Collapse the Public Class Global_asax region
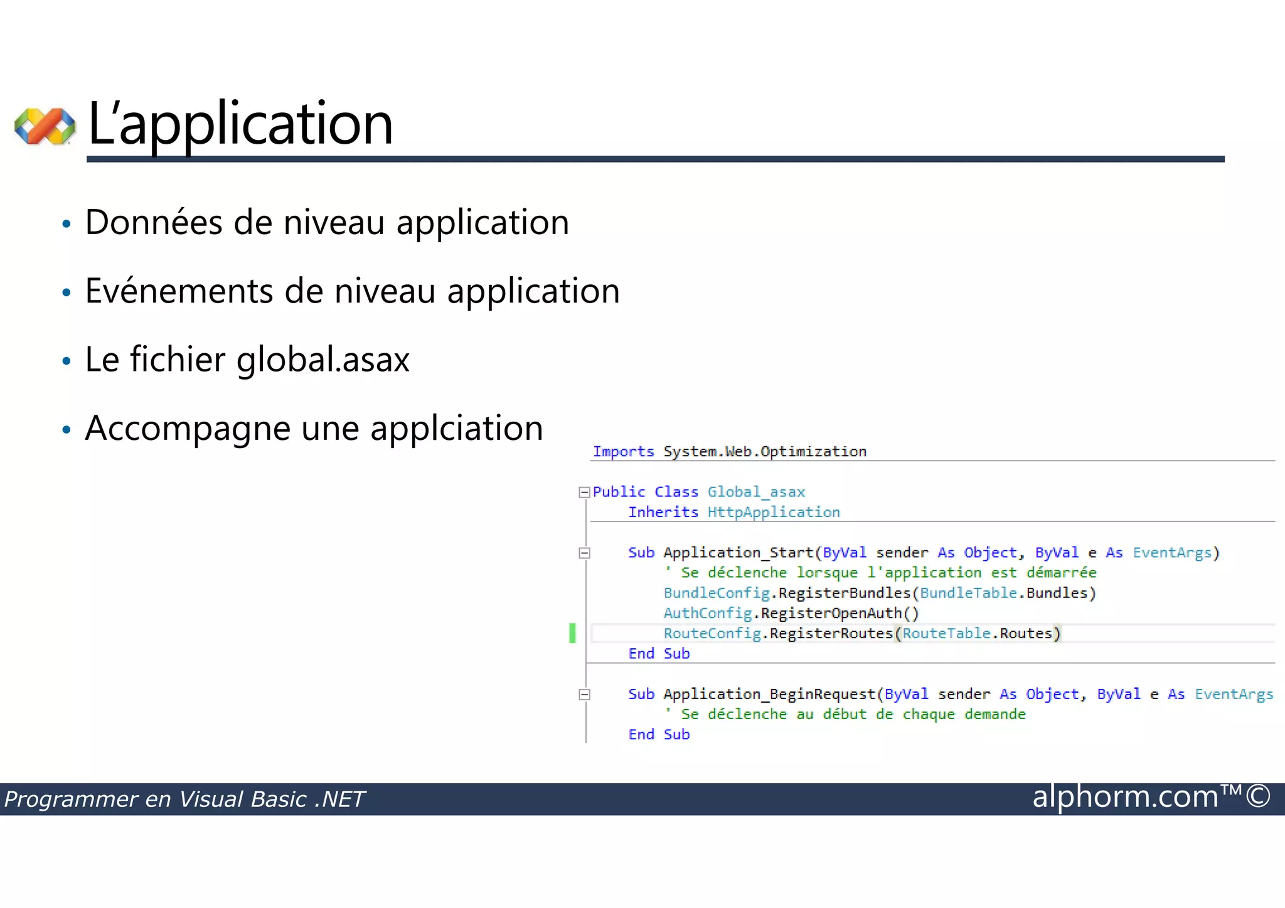The width and height of the screenshot is (1285, 908). click(x=584, y=493)
